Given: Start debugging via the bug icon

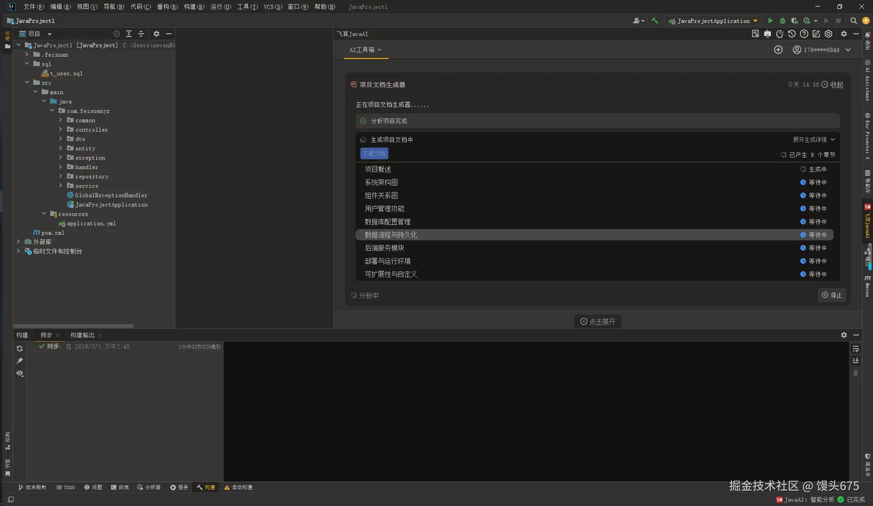Looking at the screenshot, I should click(783, 21).
